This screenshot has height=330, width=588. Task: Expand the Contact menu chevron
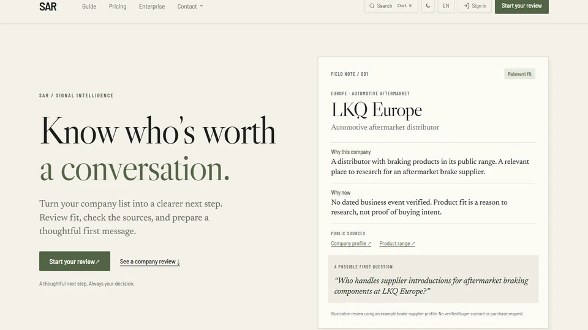point(202,6)
